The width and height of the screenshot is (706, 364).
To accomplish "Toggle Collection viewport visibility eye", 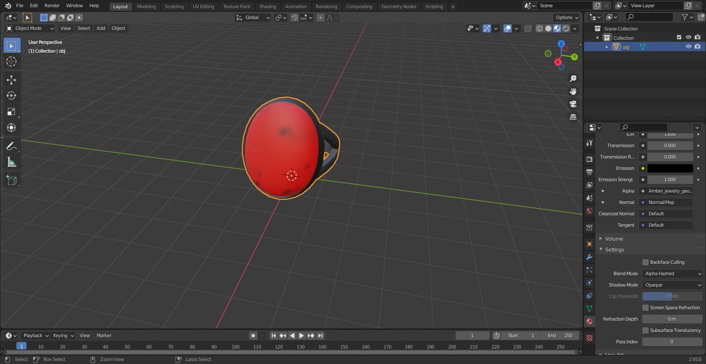I will coord(688,37).
